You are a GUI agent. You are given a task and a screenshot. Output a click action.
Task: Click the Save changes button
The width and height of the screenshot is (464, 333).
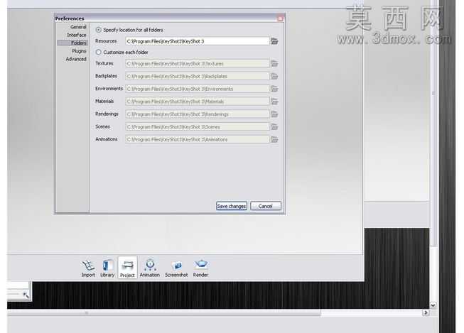tap(232, 206)
